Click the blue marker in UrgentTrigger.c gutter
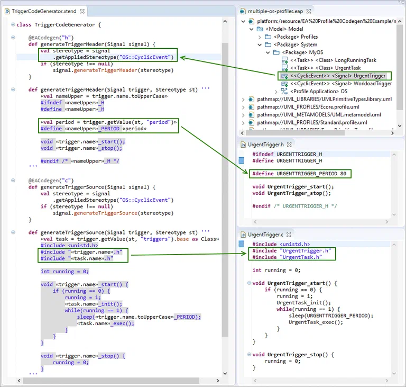This screenshot has width=406, height=387. pyautogui.click(x=241, y=244)
